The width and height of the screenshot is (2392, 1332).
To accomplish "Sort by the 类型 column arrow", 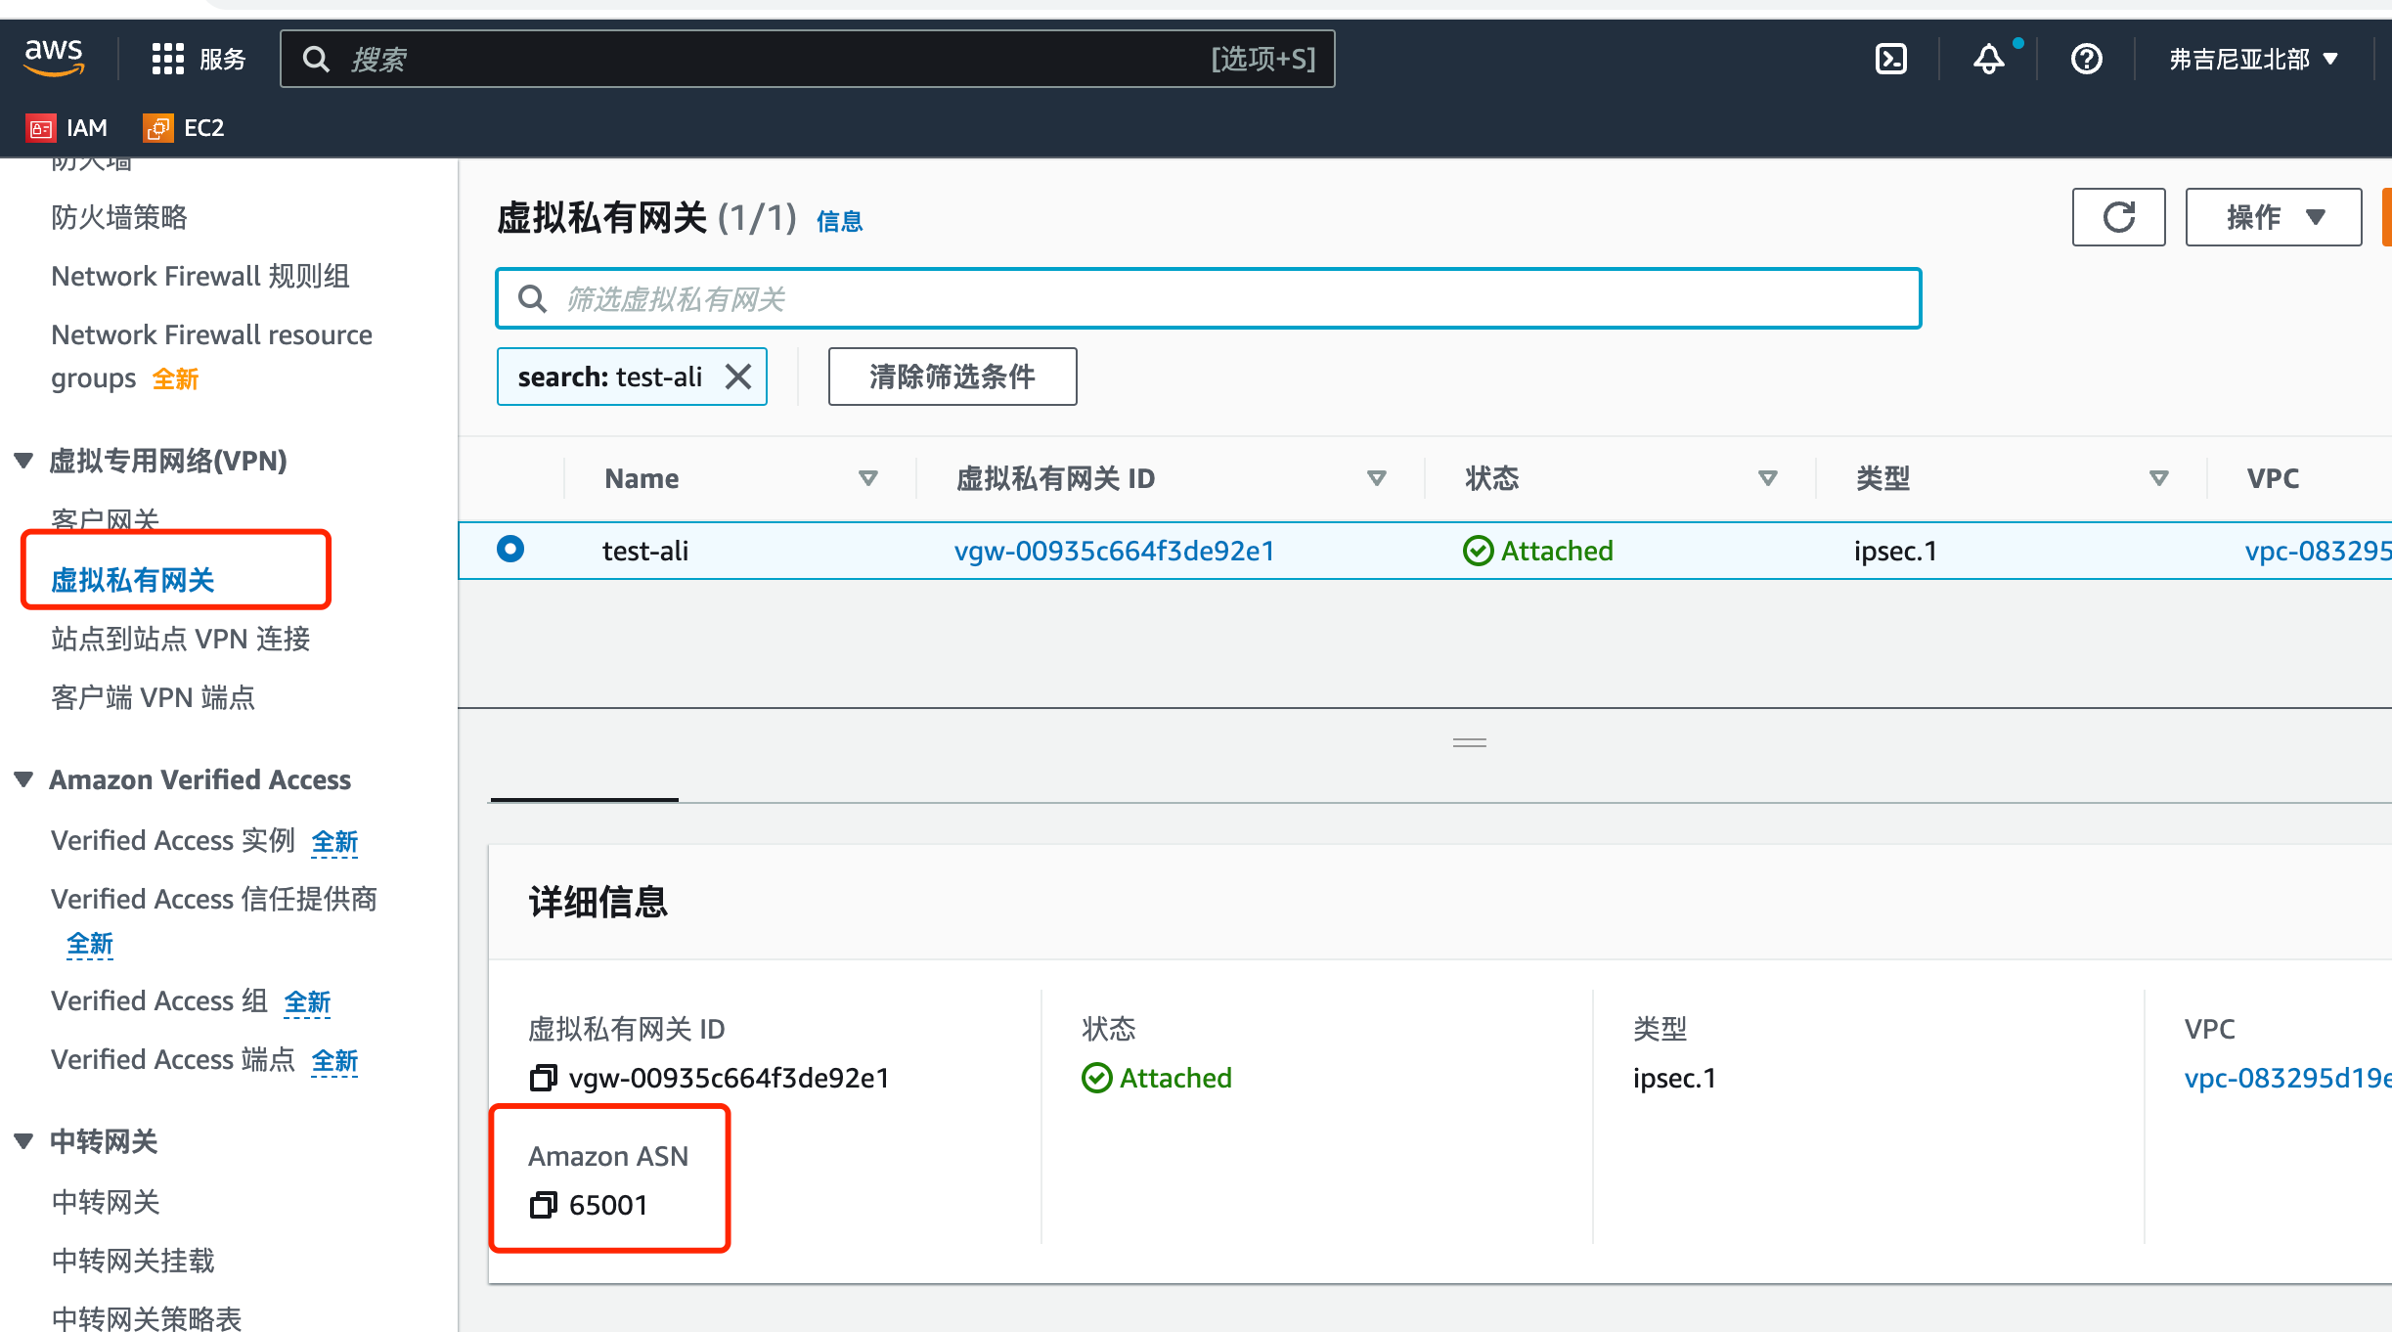I will tap(2158, 478).
